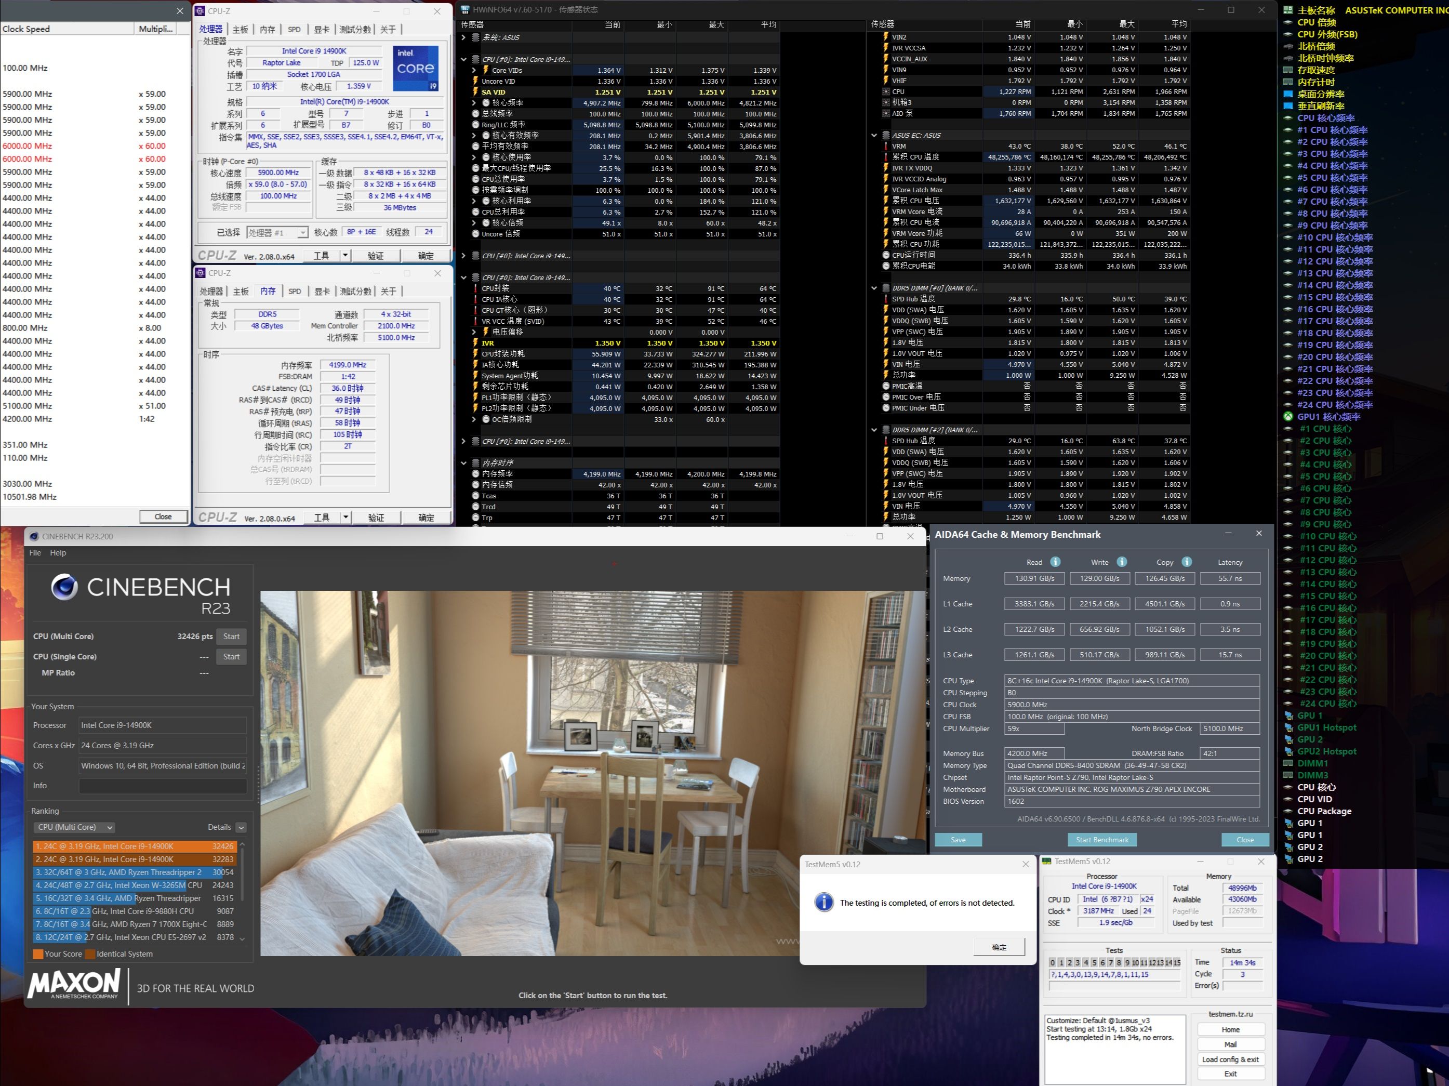Click the Info input field in Cinebench
Screen dimensions: 1449x1086
coord(163,786)
